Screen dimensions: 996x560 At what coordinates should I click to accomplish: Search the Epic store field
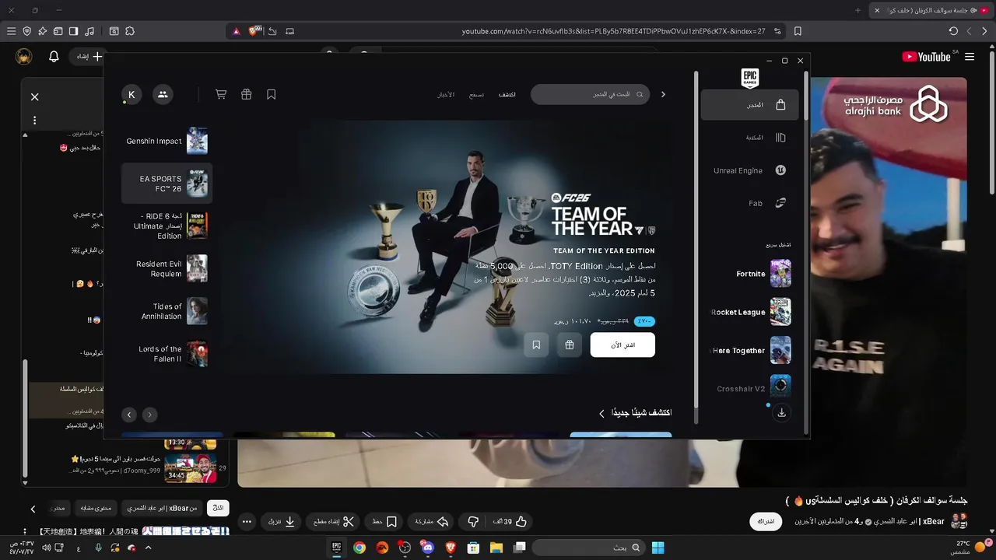pyautogui.click(x=590, y=94)
